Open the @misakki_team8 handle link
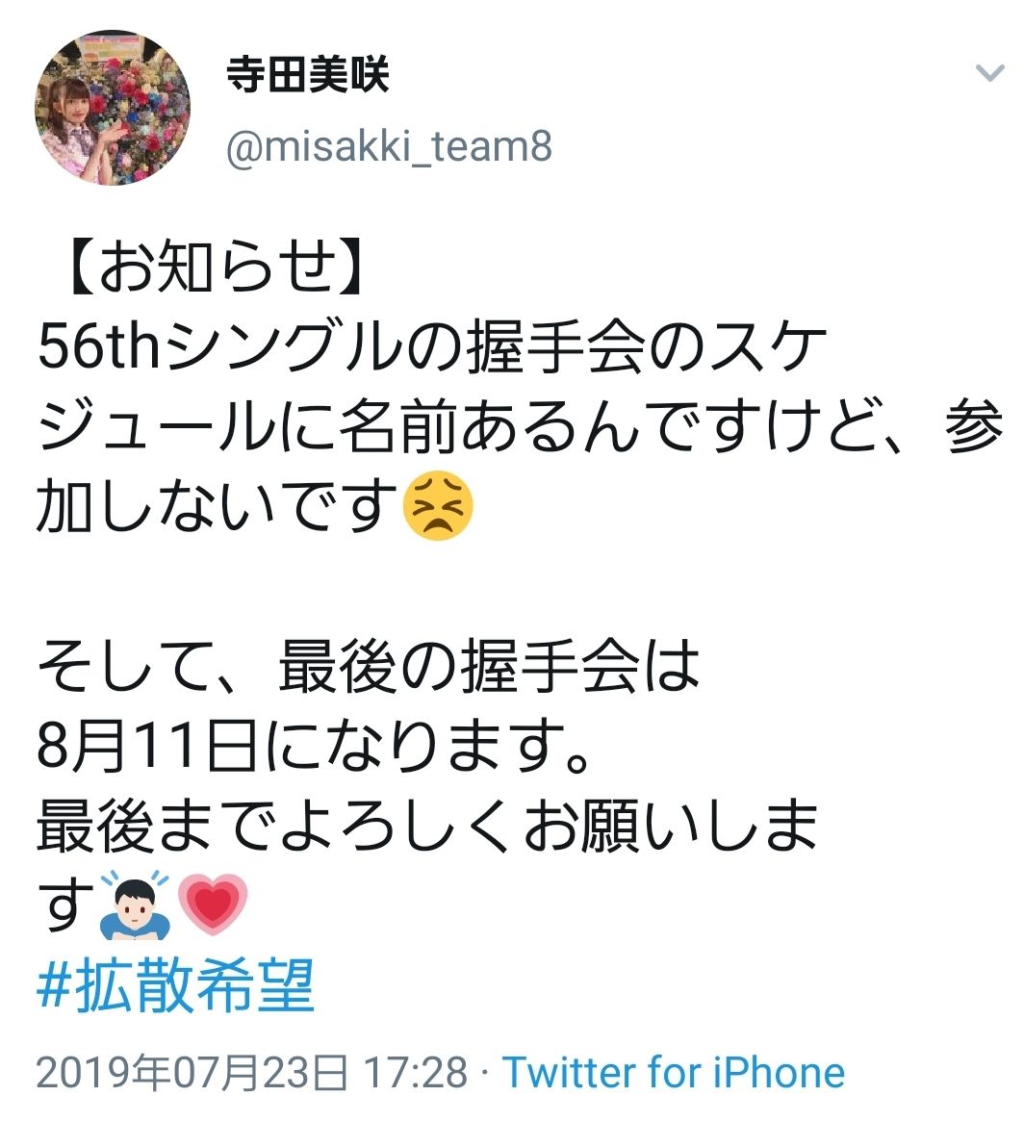Screen dimensions: 1024x1121 point(389,146)
